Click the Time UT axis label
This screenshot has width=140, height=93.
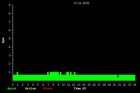(80, 88)
